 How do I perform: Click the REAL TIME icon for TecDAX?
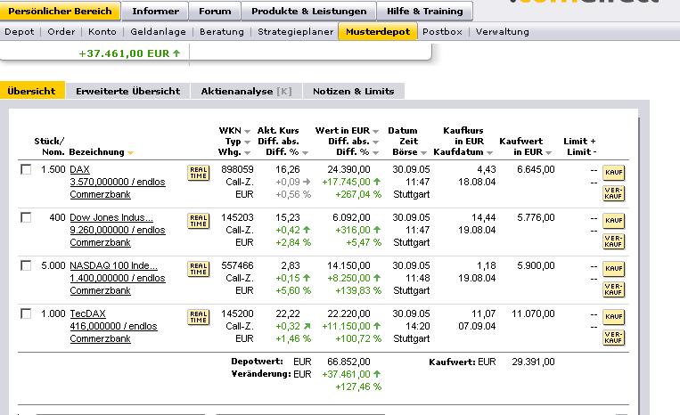tap(198, 317)
